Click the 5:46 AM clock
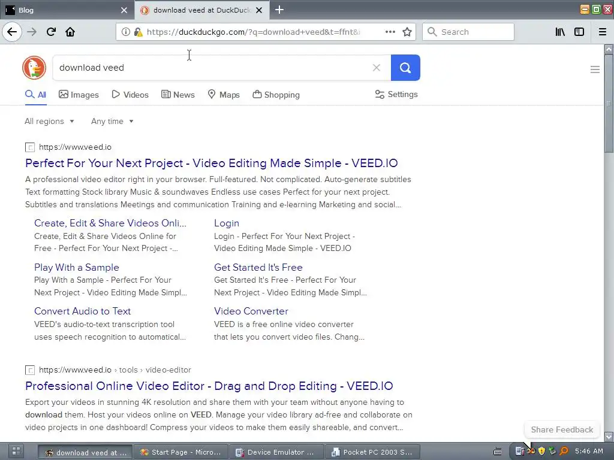 [x=589, y=452]
